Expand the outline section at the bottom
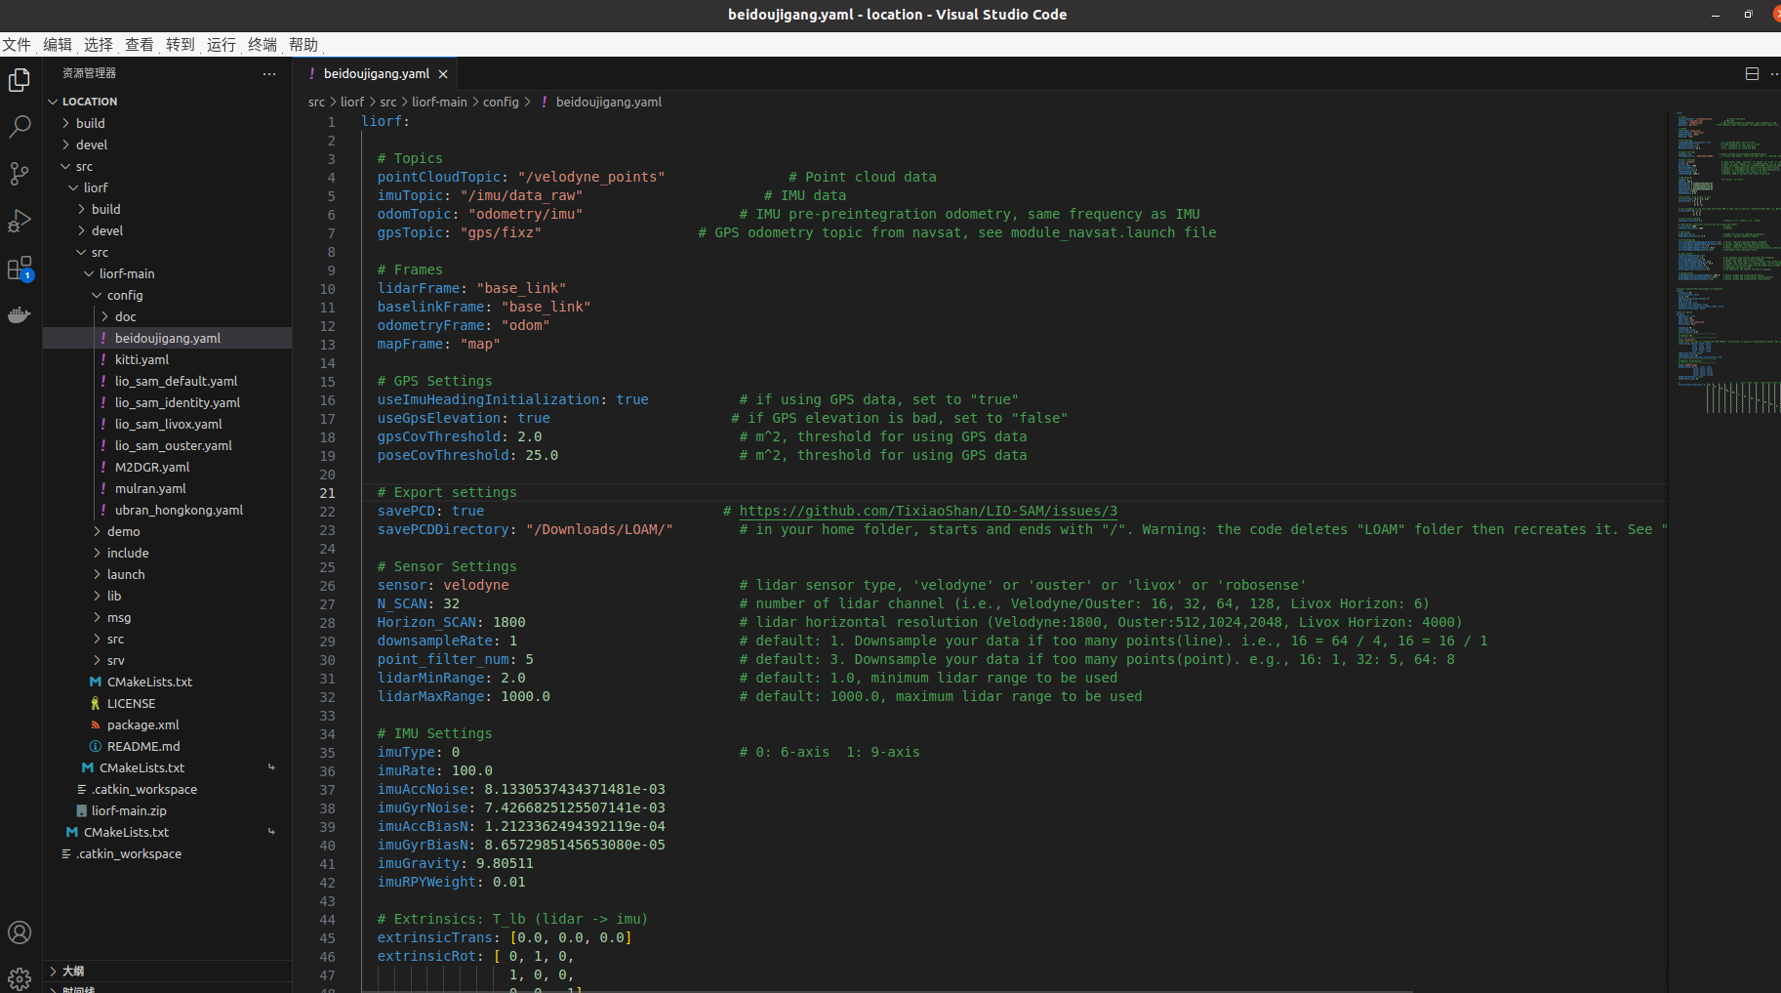 (x=73, y=971)
